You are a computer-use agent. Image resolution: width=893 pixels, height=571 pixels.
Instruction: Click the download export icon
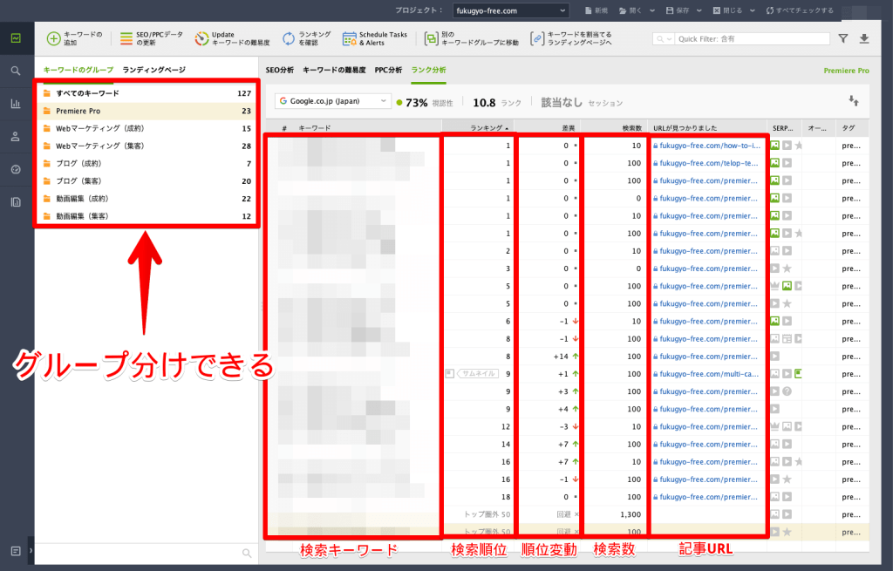864,38
